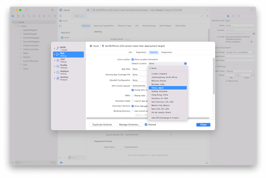Choose Add GPS Exchange to Project
Viewport: 266px width, 178px height.
[x=168, y=118]
